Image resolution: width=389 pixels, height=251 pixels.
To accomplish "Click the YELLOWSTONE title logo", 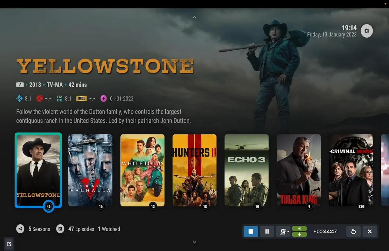I will tap(105, 66).
